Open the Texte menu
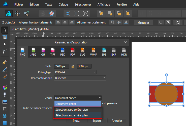Viewport: 186px width, 126px height. 49,5
